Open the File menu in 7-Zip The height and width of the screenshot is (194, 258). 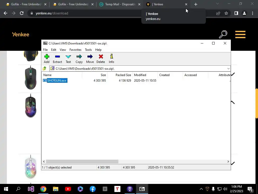click(45, 50)
